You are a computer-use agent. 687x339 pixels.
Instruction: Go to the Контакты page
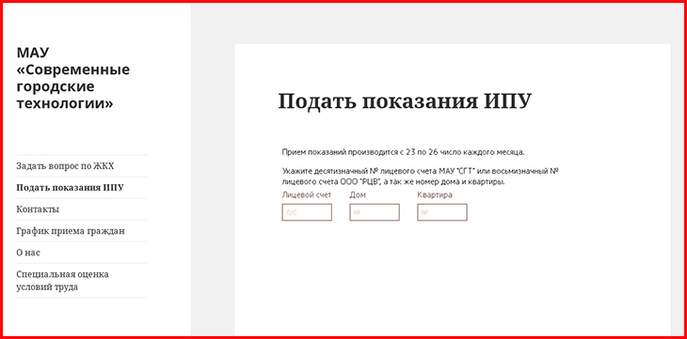pyautogui.click(x=38, y=209)
